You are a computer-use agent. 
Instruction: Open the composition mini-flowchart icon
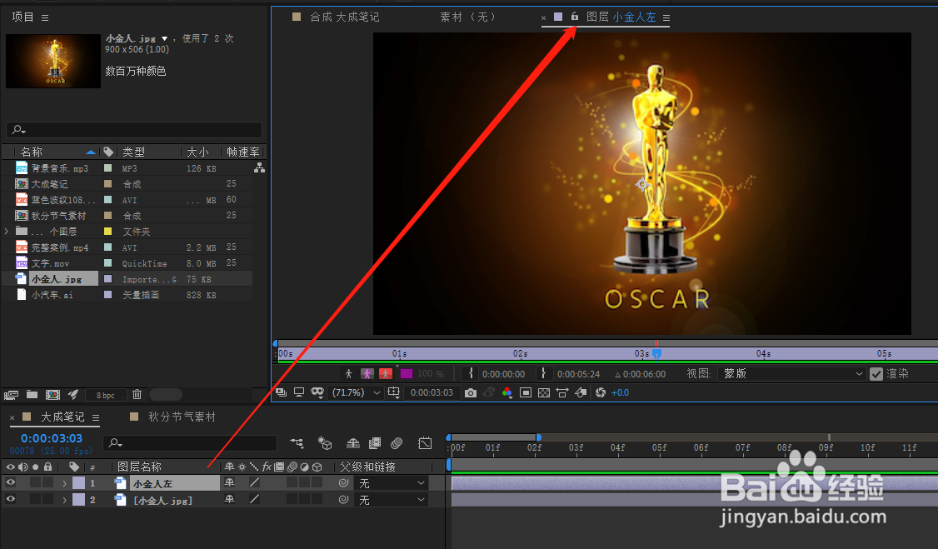297,443
